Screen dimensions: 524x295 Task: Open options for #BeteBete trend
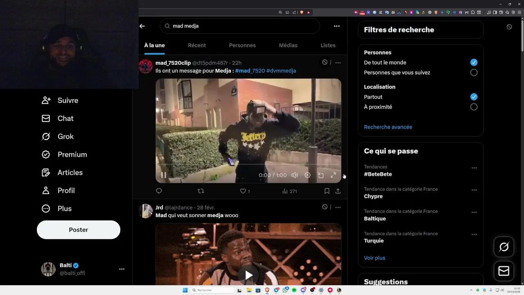pos(474,168)
